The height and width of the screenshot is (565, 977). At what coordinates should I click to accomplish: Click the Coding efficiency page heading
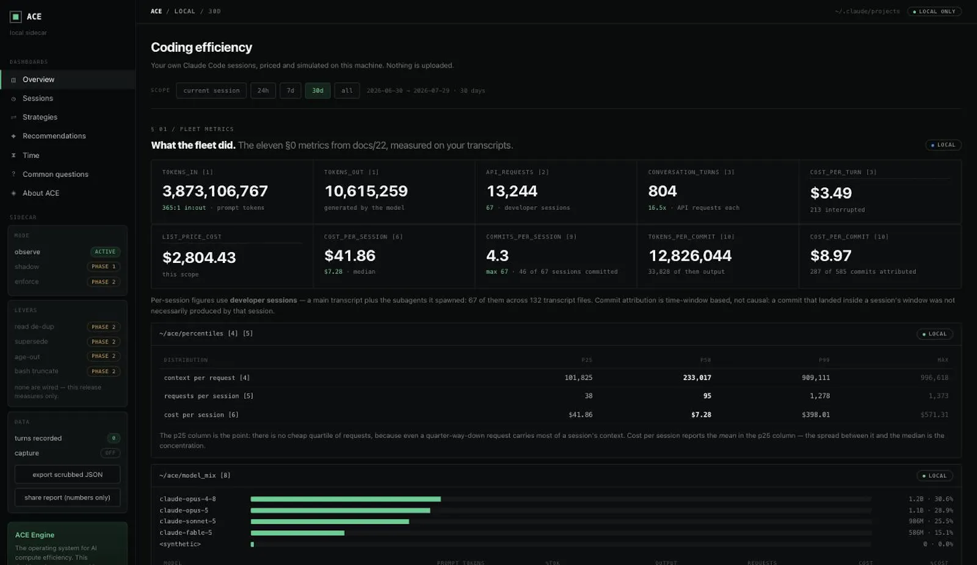pos(202,48)
